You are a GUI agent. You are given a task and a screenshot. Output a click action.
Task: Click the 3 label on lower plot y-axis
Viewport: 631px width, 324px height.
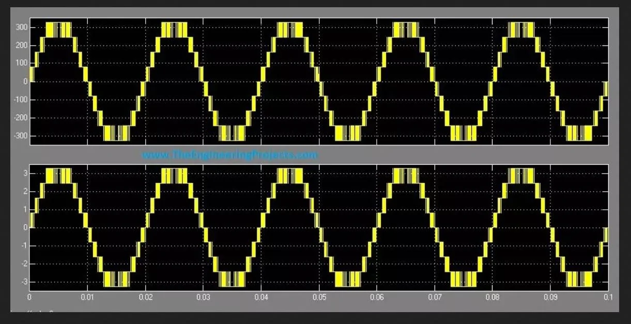(25, 173)
